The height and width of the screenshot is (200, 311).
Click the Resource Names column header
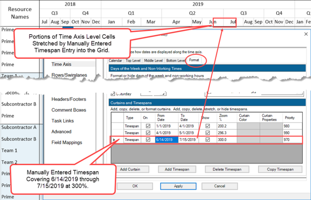pos(20,13)
